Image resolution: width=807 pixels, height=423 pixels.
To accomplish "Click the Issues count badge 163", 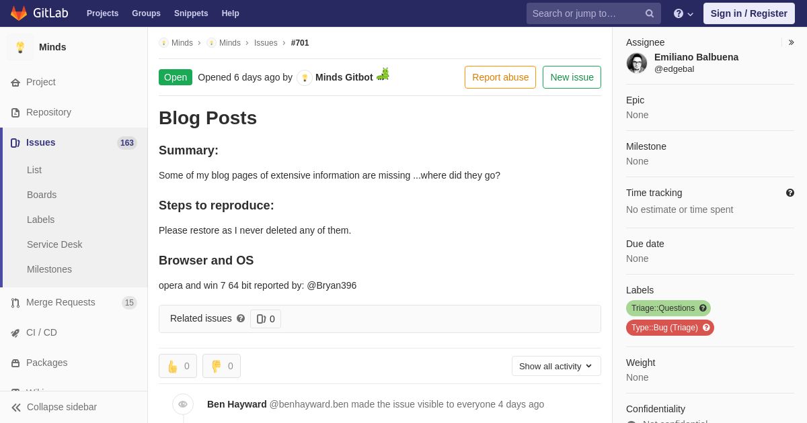I will [127, 143].
